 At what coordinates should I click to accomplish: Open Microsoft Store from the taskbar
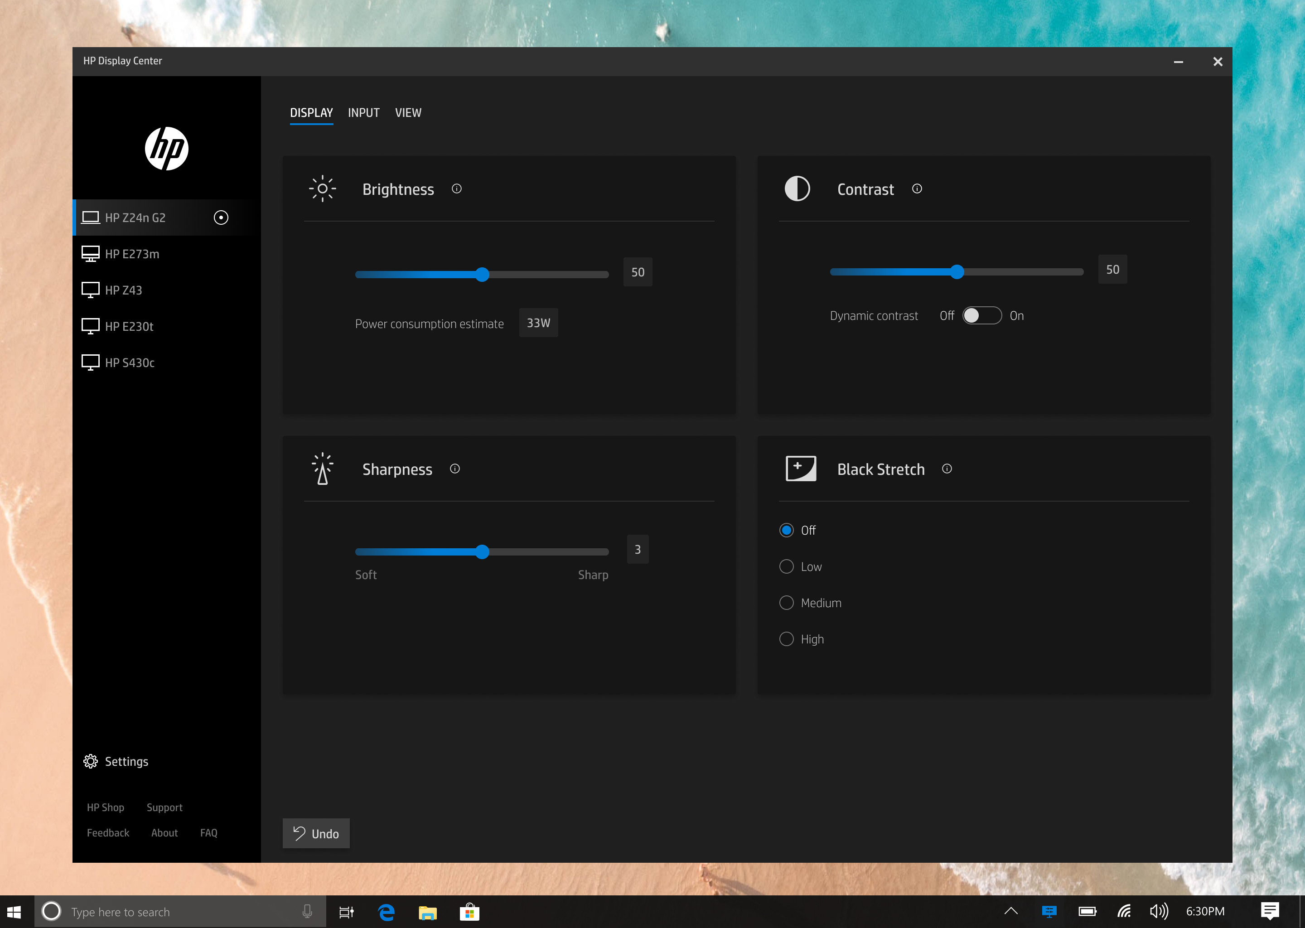click(x=469, y=912)
